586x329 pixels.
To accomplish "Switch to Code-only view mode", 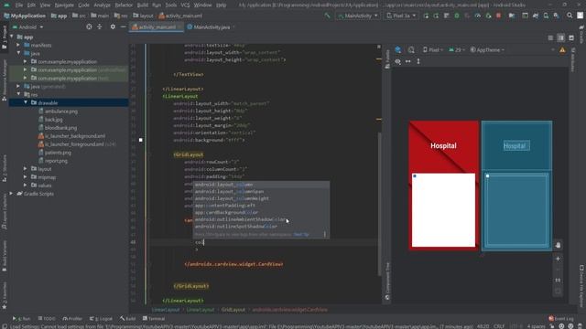I will coord(550,38).
